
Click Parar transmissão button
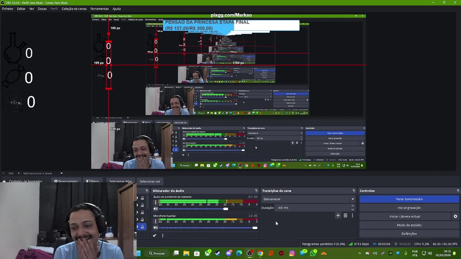point(409,199)
